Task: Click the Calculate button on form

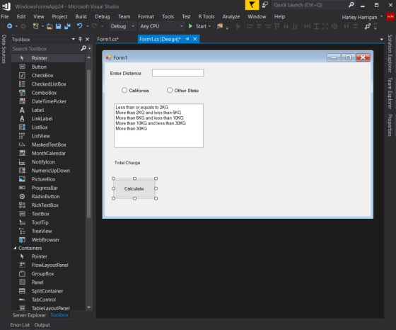Action: click(x=134, y=188)
